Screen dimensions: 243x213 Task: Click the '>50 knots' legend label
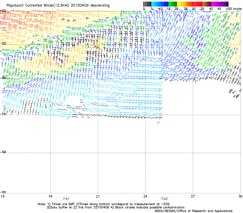(233, 9)
